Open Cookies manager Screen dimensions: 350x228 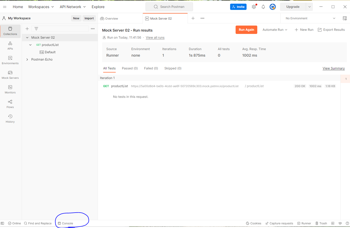(254, 223)
